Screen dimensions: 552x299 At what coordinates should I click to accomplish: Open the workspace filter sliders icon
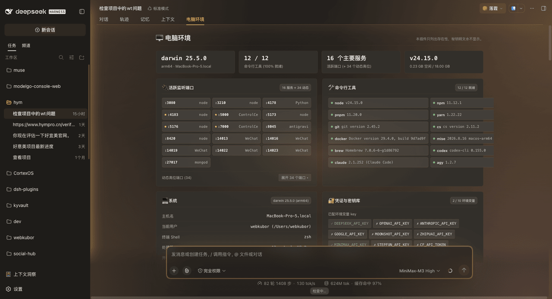pos(72,57)
